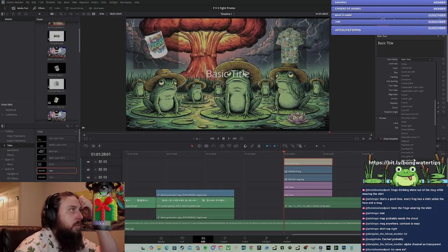Select Video Transitions in the toolbox
The image size is (448, 252).
pyautogui.click(x=16, y=136)
